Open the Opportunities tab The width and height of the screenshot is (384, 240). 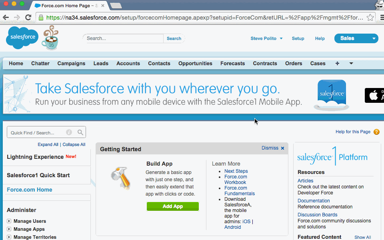click(x=195, y=64)
